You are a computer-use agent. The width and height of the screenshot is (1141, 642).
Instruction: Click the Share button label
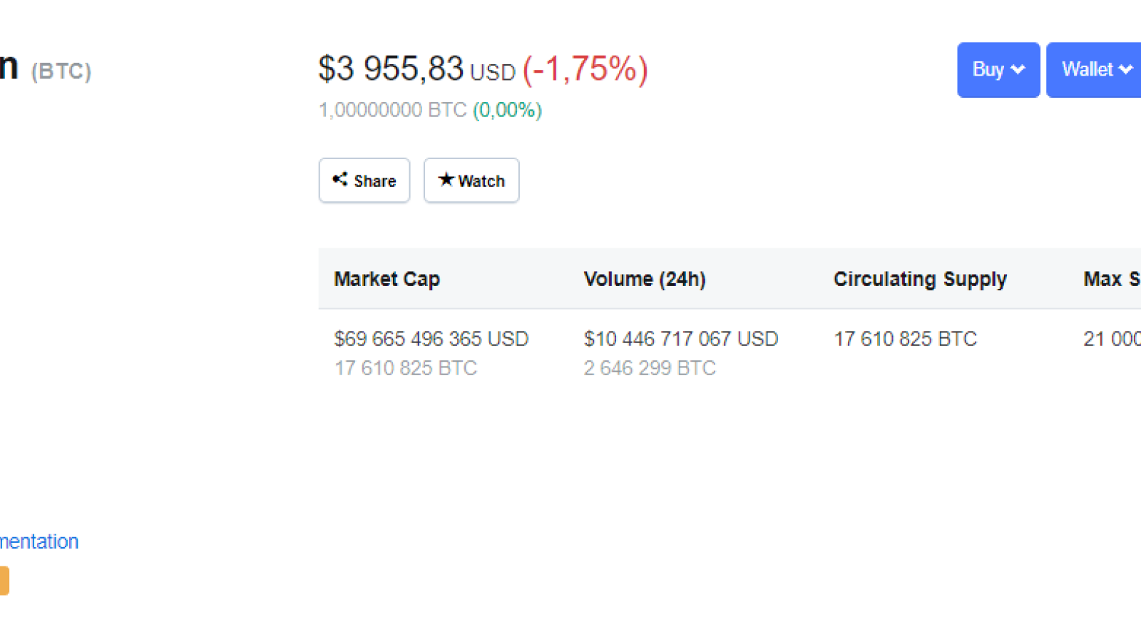(375, 181)
